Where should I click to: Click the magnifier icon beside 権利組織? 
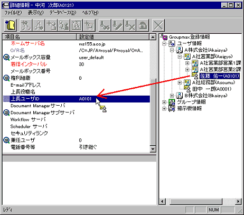coord(6,78)
